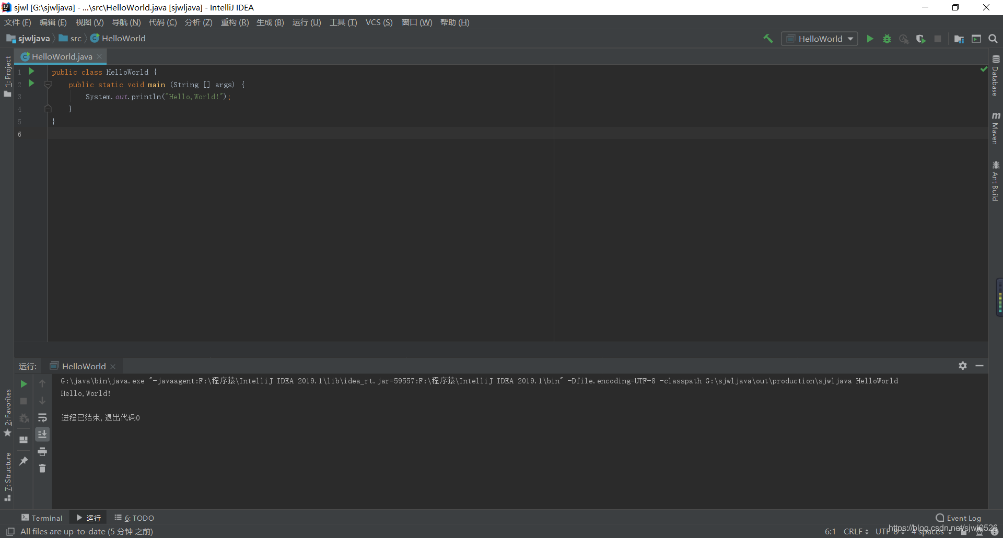Screen dimensions: 1003x538
Task: Open the 帮助 (H) menu
Action: click(455, 22)
